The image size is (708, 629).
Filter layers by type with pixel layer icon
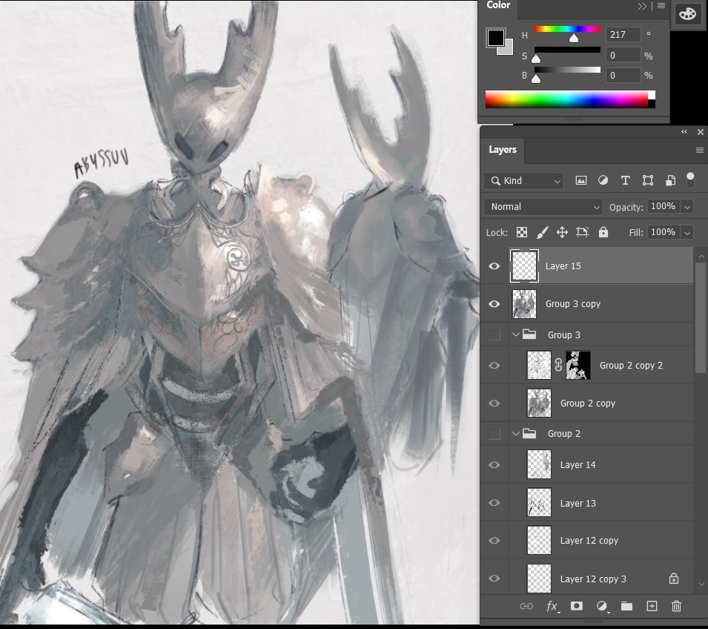pos(581,180)
